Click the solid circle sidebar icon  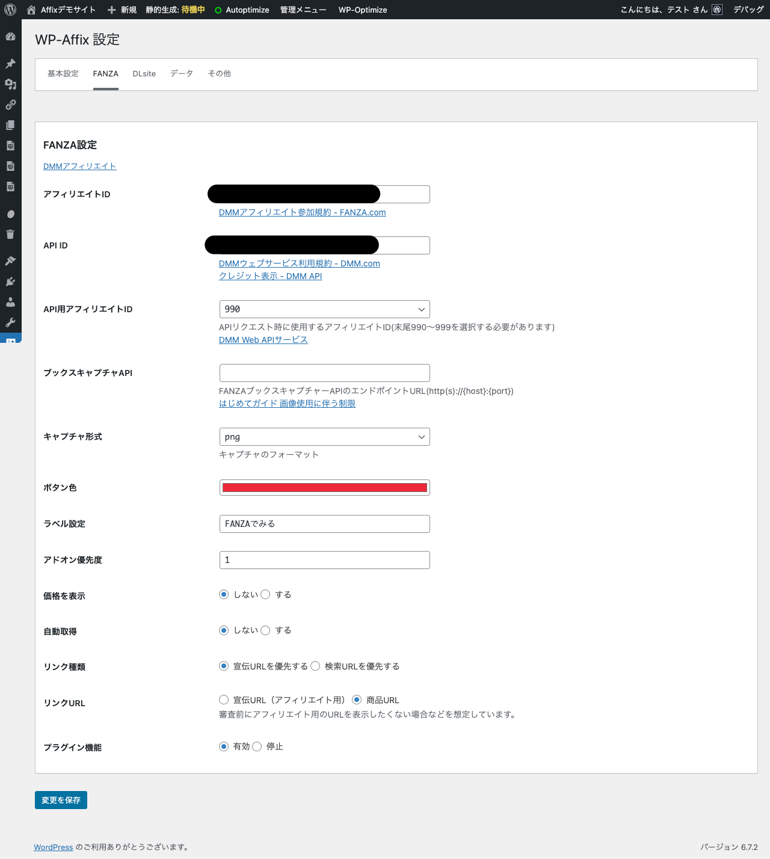[x=10, y=214]
